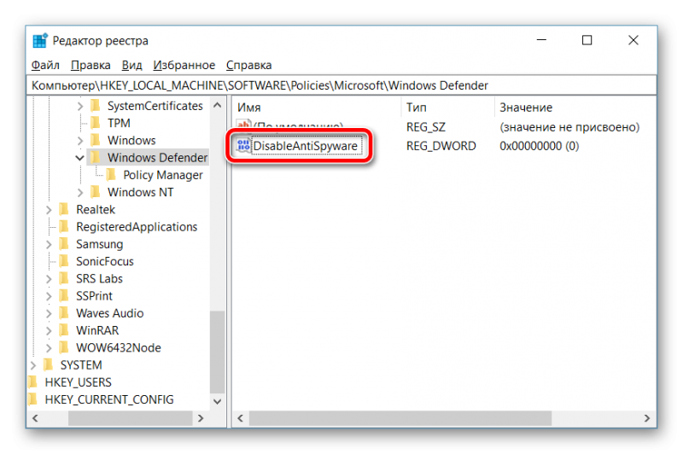The image size is (683, 454).
Task: Expand the Waves Audio key
Action: [49, 313]
